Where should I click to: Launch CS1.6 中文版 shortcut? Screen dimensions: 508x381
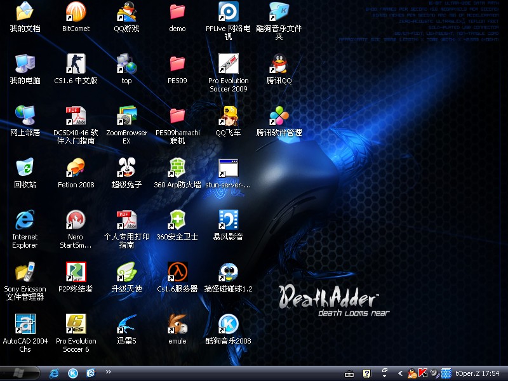(76, 63)
